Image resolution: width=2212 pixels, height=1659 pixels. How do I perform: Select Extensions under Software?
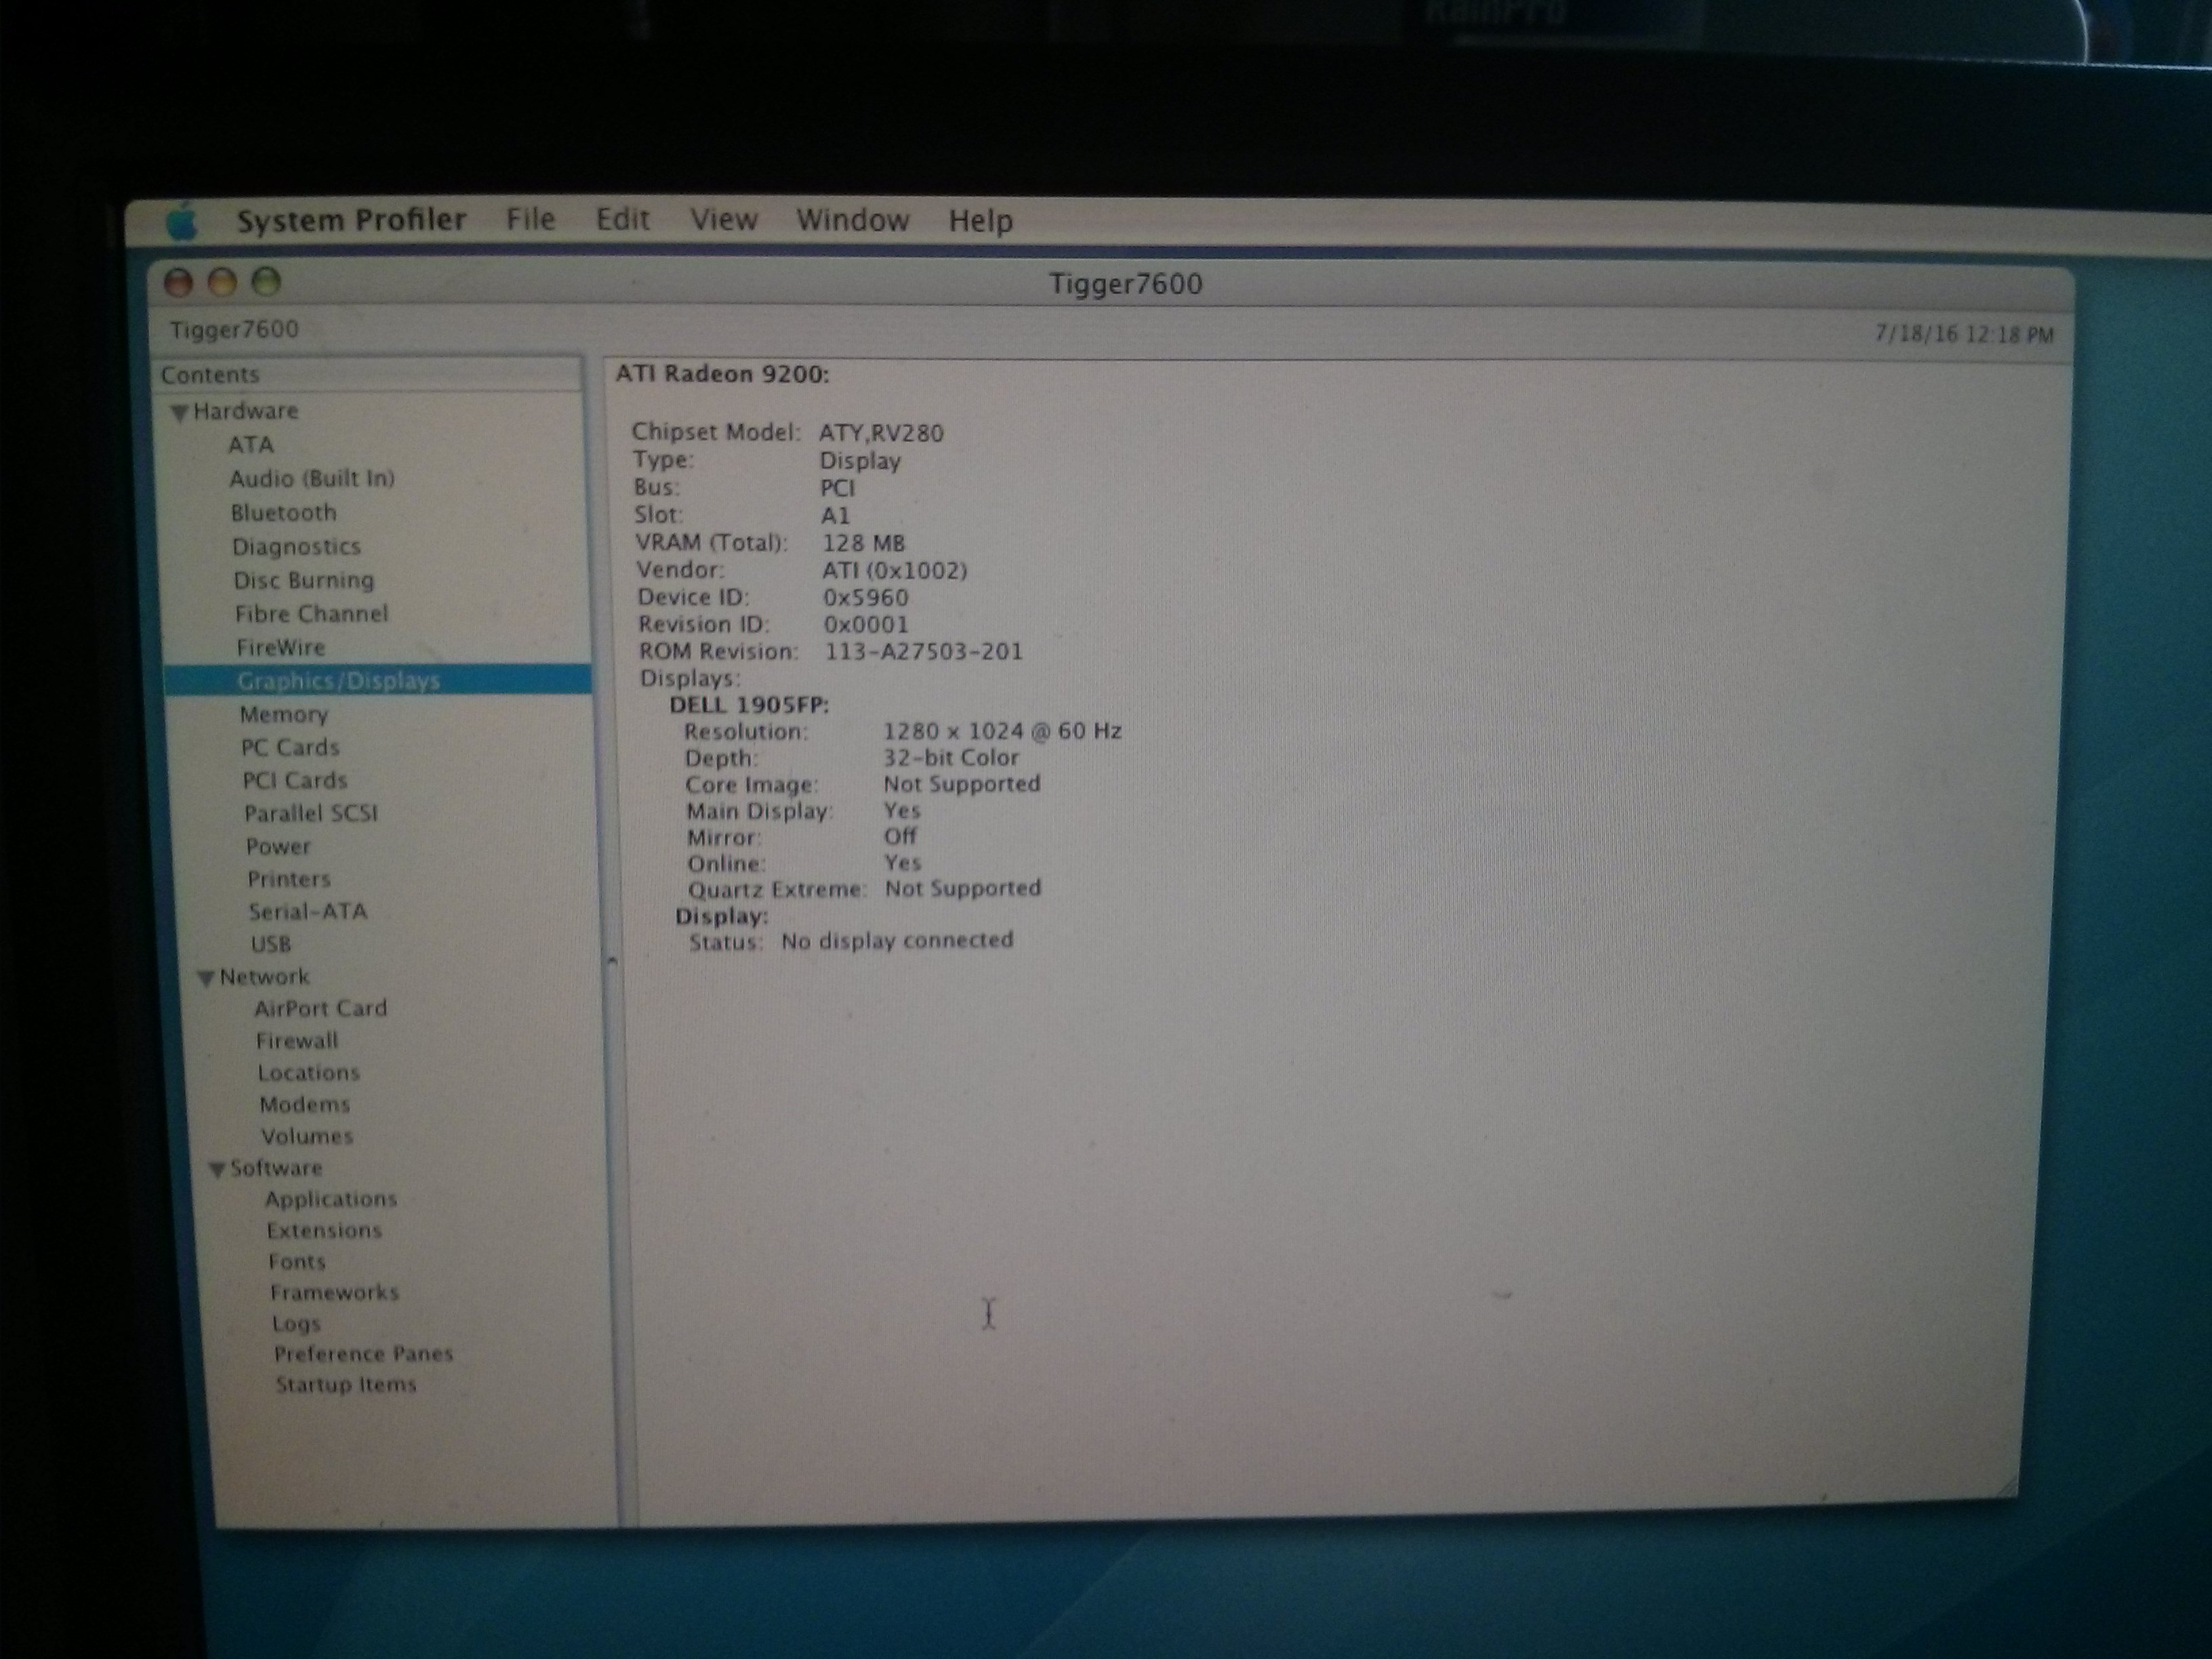(x=324, y=1231)
